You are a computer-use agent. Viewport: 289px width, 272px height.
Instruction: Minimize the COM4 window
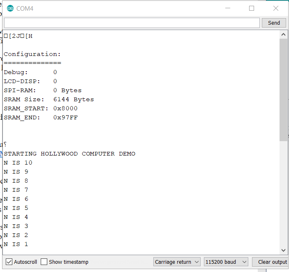pyautogui.click(x=228, y=8)
